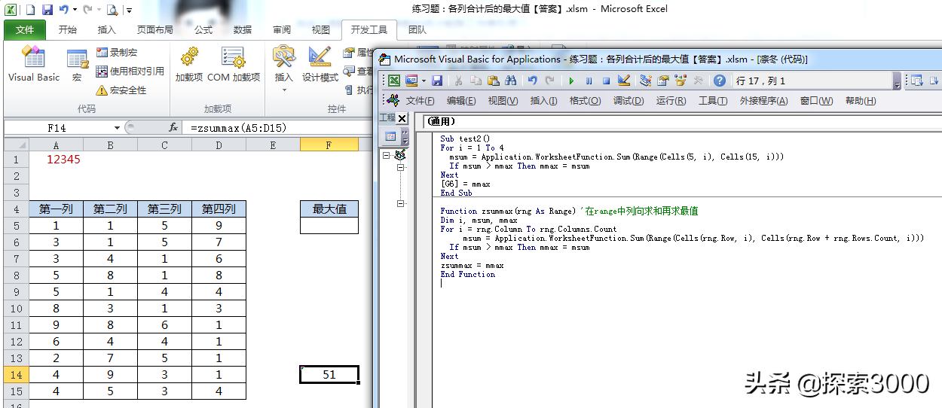
Task: Open COM 加载项 dialog
Action: pos(234,64)
